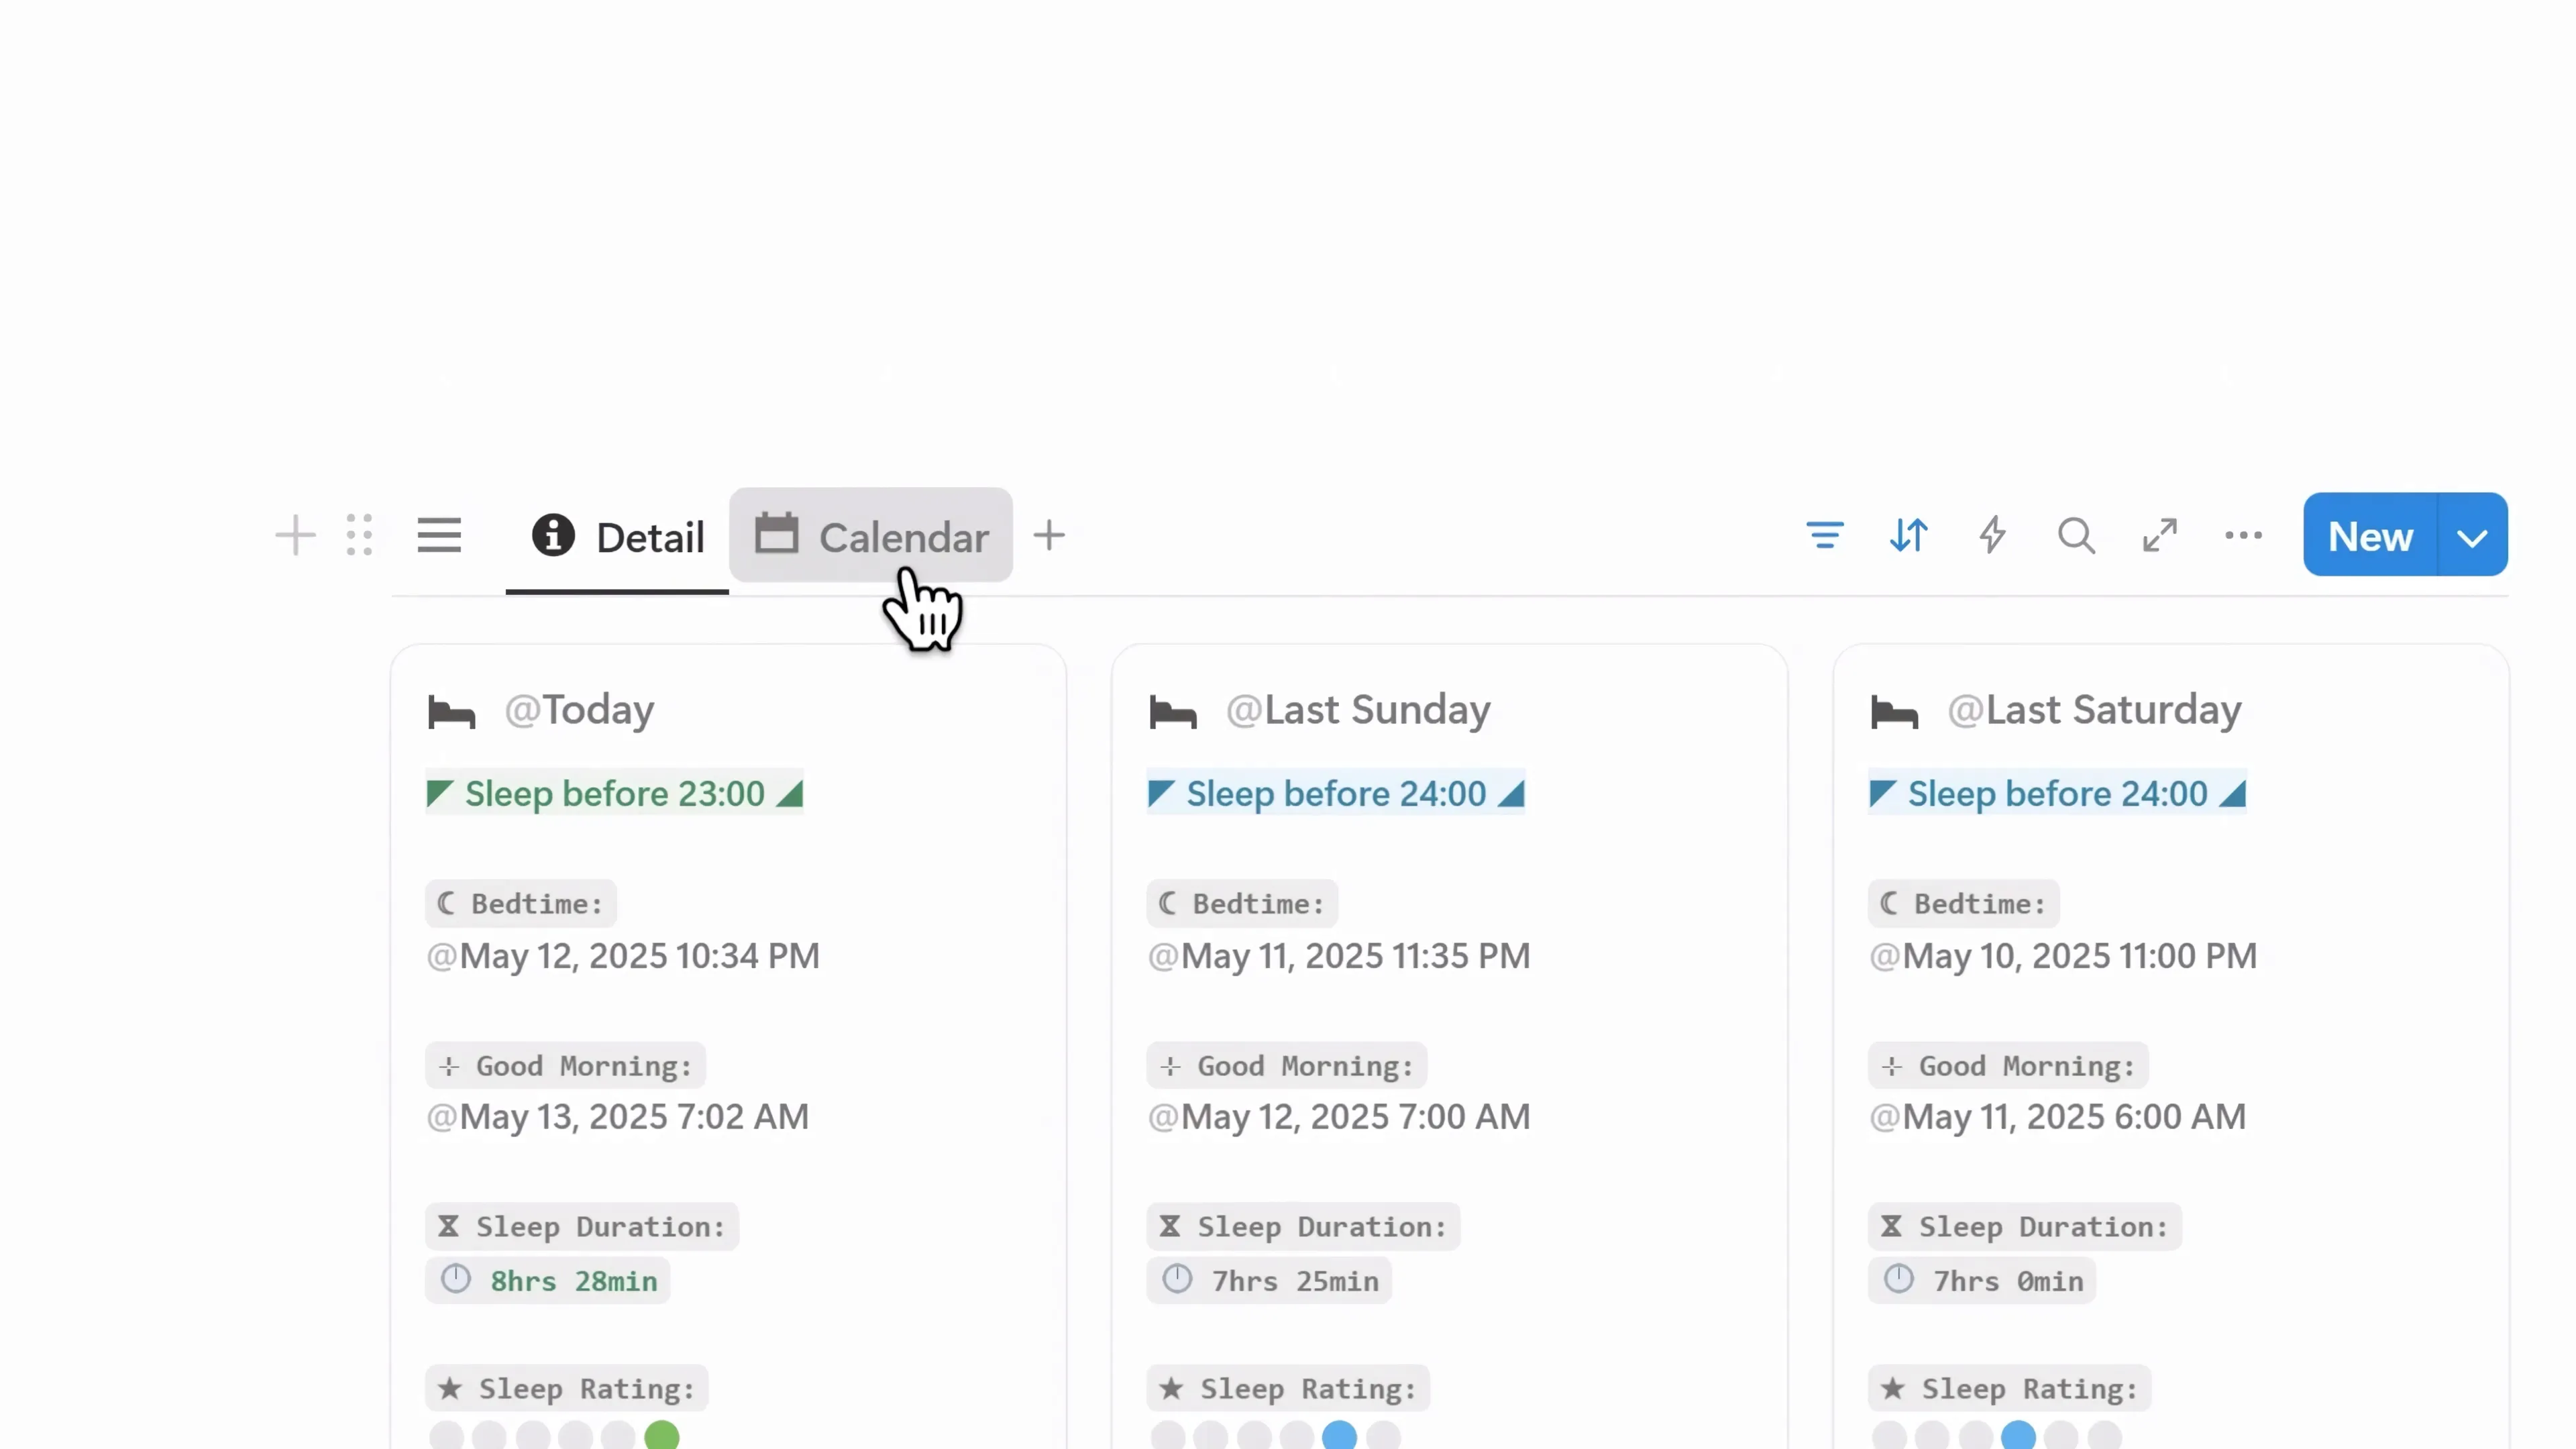Click bed icon on Last Sunday card
Screen dimensions: 2576x1449
1173,713
